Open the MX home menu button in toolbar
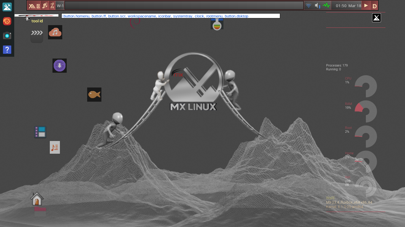Screen dimensions: 405x227 pyautogui.click(x=34, y=6)
